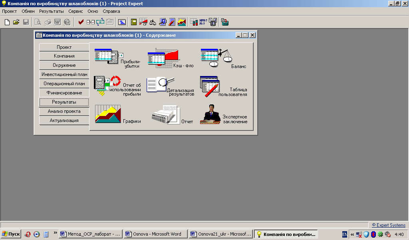Click the CF cash-flow toolbar icon

143,22
